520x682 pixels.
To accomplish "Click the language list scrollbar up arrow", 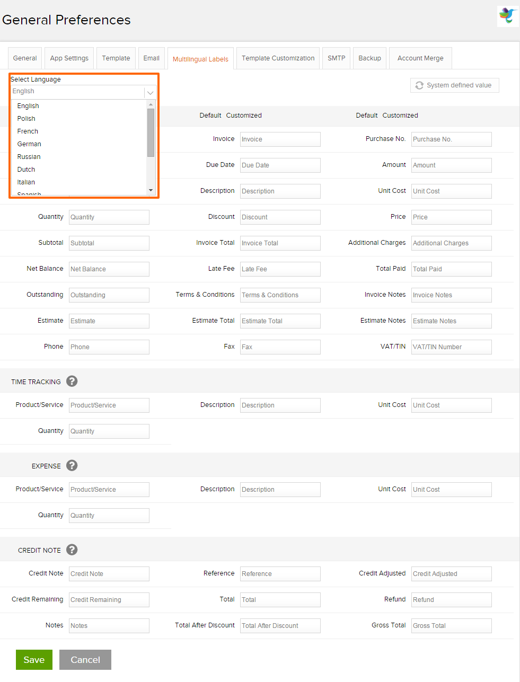I will [151, 104].
